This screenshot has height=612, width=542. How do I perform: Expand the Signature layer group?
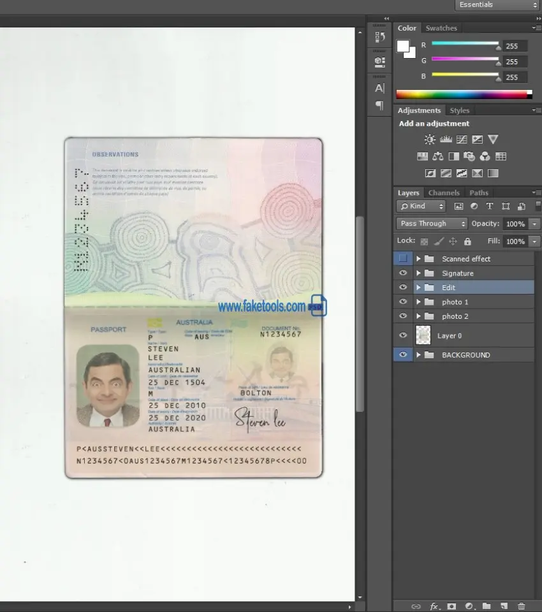[x=419, y=273]
